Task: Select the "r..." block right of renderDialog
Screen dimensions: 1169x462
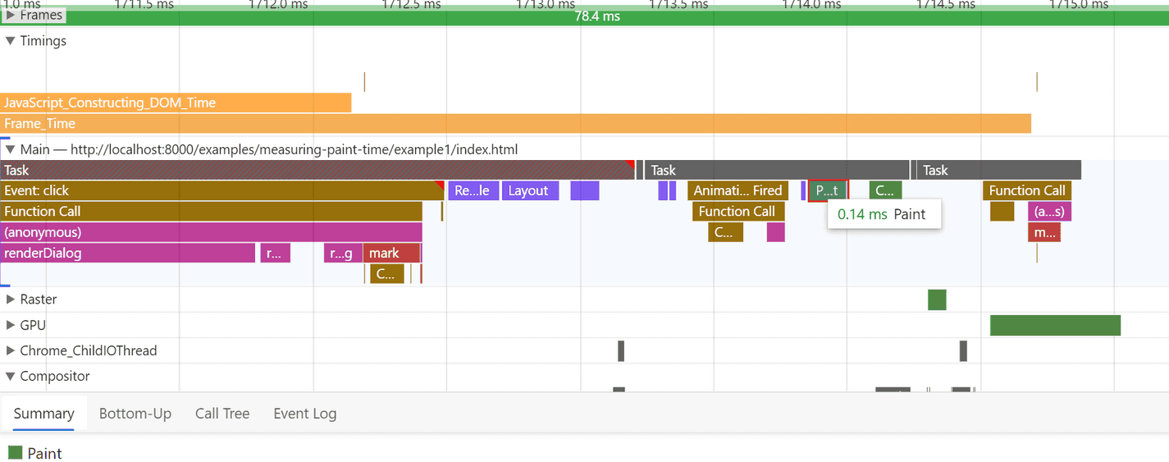Action: pos(276,253)
